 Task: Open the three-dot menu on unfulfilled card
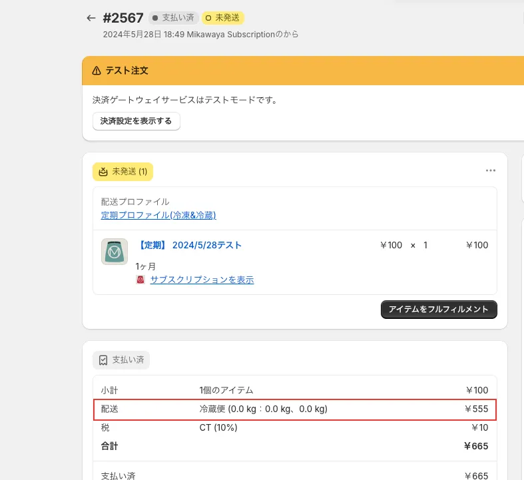[491, 170]
